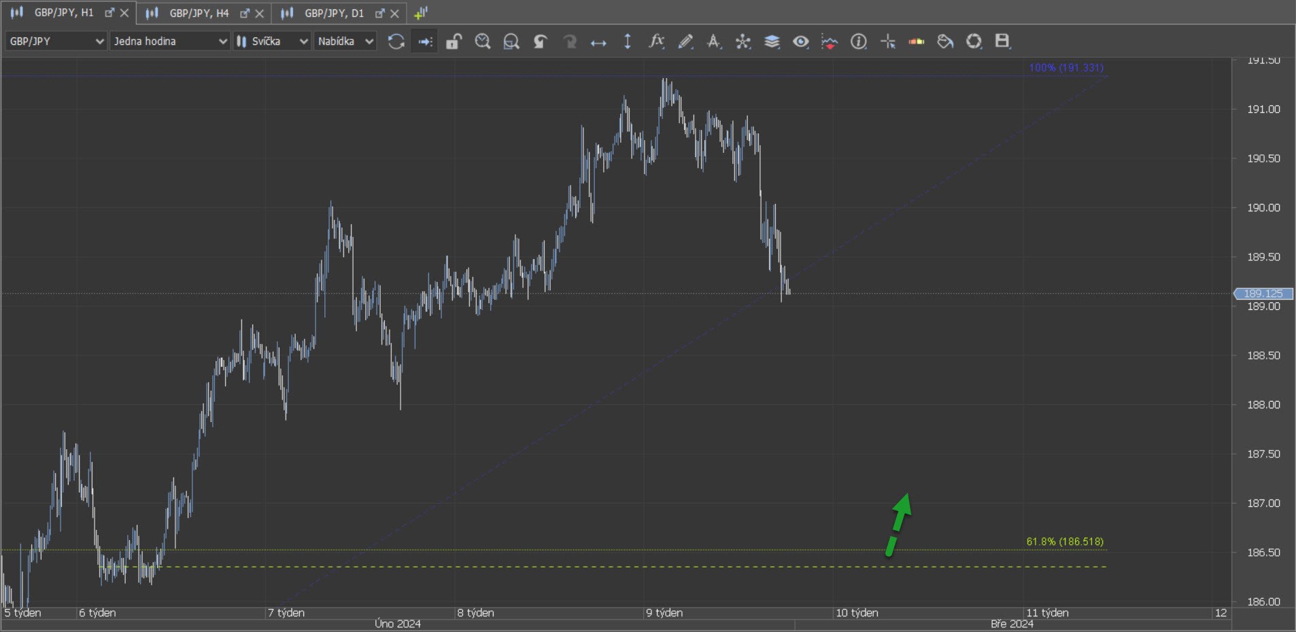
Task: Close the GBP/JPY, H1 tab
Action: (x=124, y=13)
